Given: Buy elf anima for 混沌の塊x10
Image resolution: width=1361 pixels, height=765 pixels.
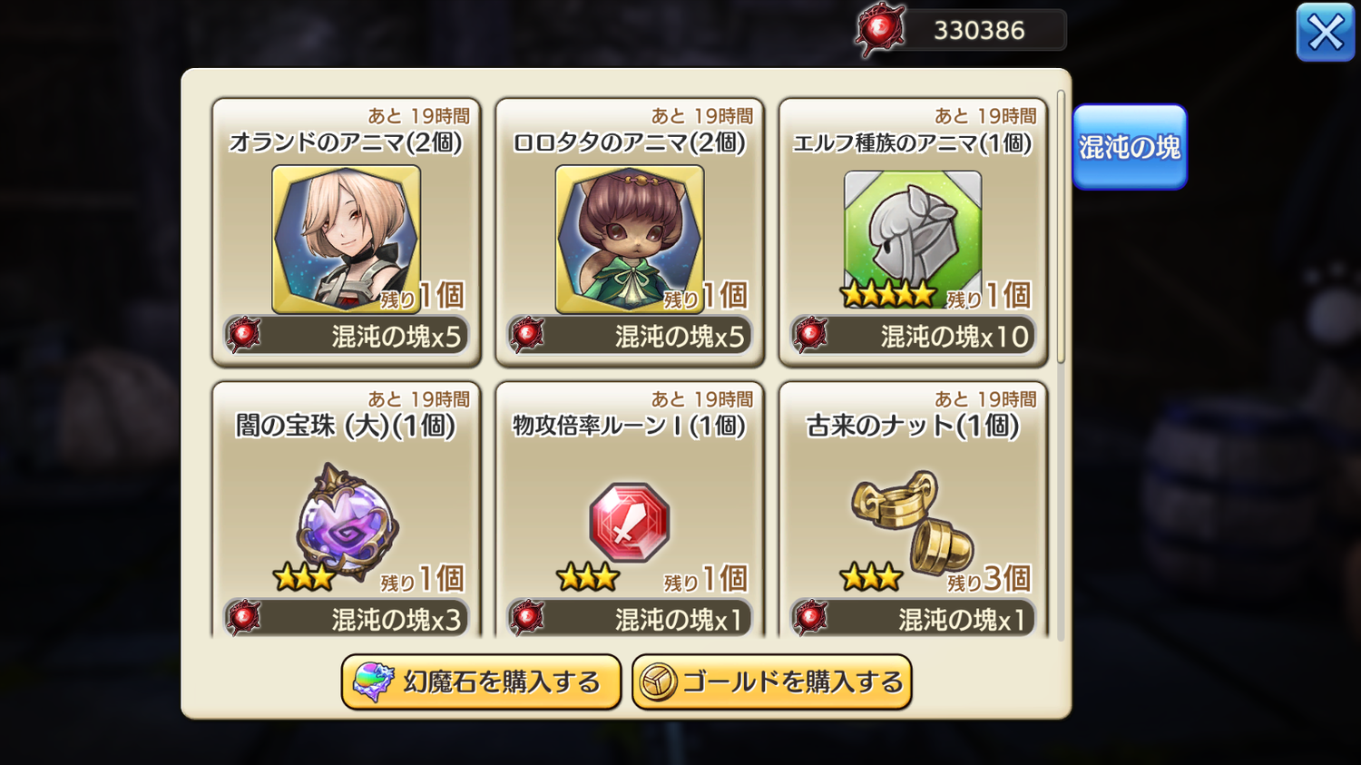Looking at the screenshot, I should tap(913, 336).
